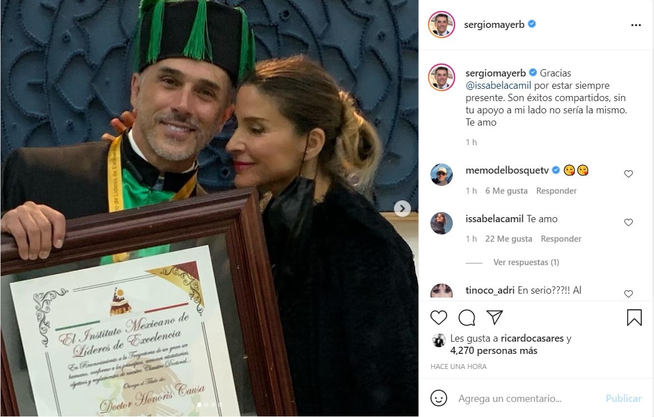Share post via paper plane icon
The height and width of the screenshot is (417, 654).
495,318
